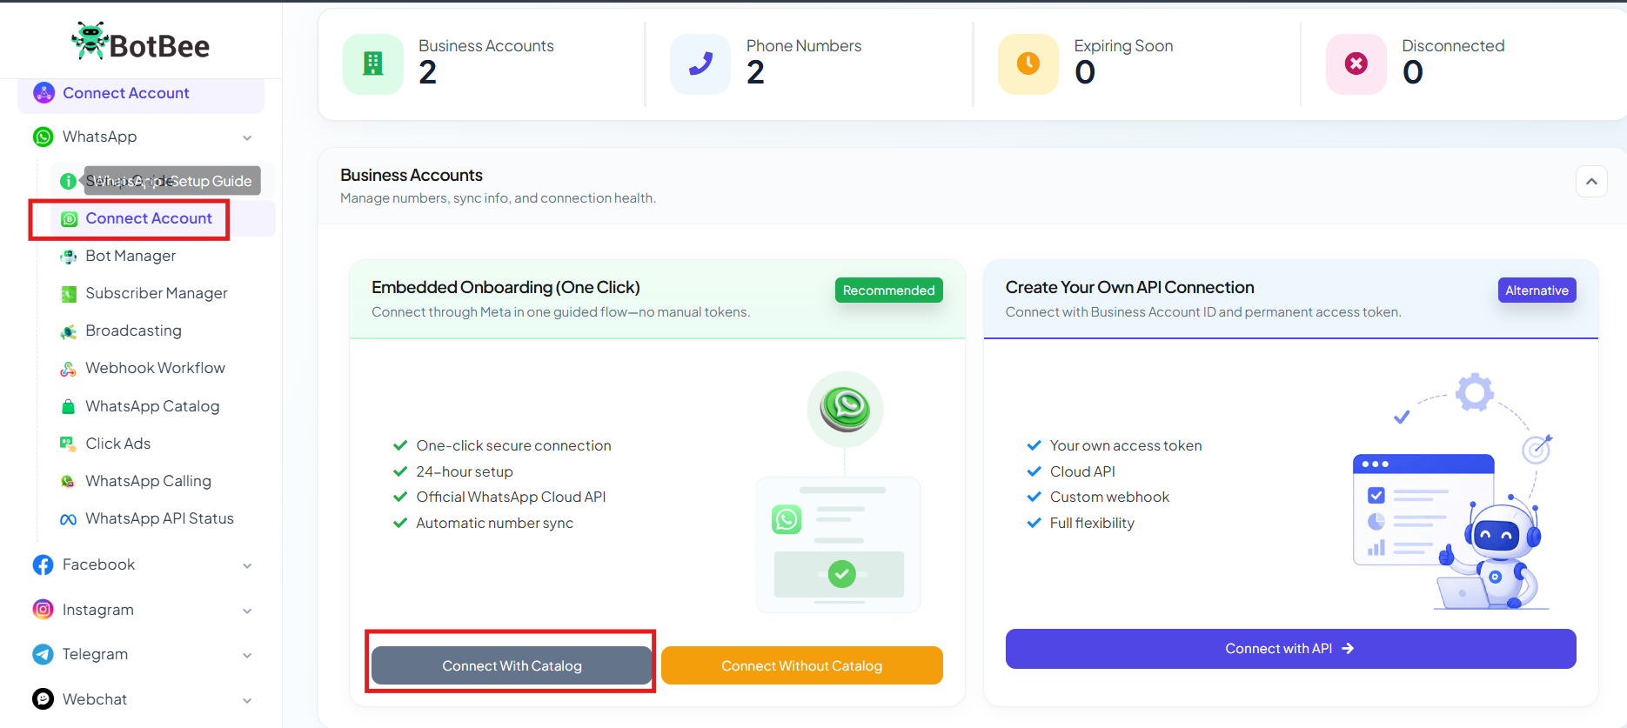
Task: Click the Telegram logo icon
Action: [43, 654]
